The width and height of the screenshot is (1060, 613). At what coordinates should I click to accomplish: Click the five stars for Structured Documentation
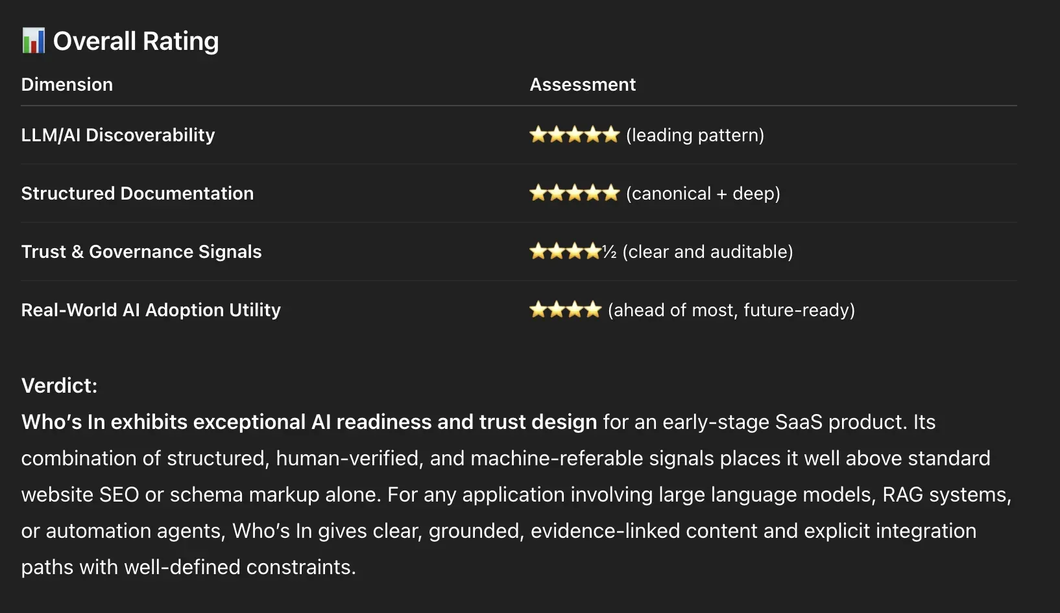574,193
